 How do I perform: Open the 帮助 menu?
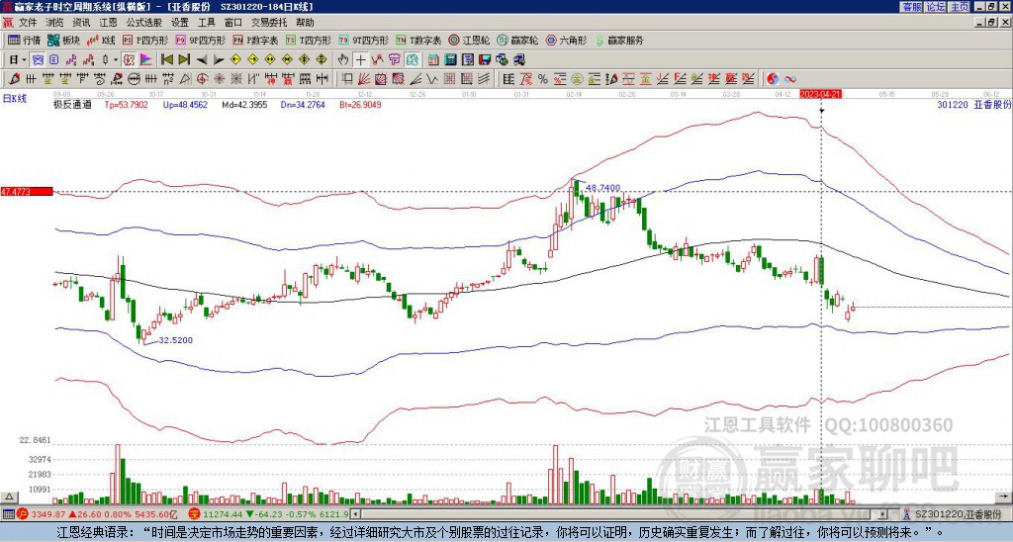(x=305, y=23)
